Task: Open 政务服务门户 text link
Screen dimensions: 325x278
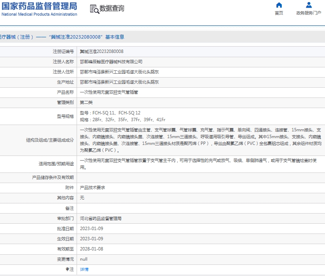Action: tap(308, 13)
